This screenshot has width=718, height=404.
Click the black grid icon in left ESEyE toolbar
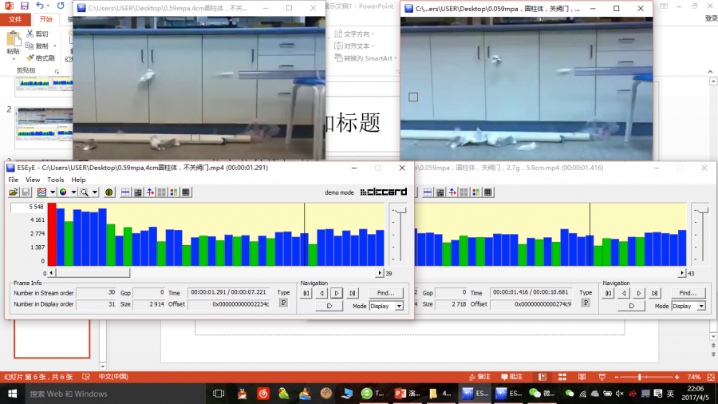[186, 192]
